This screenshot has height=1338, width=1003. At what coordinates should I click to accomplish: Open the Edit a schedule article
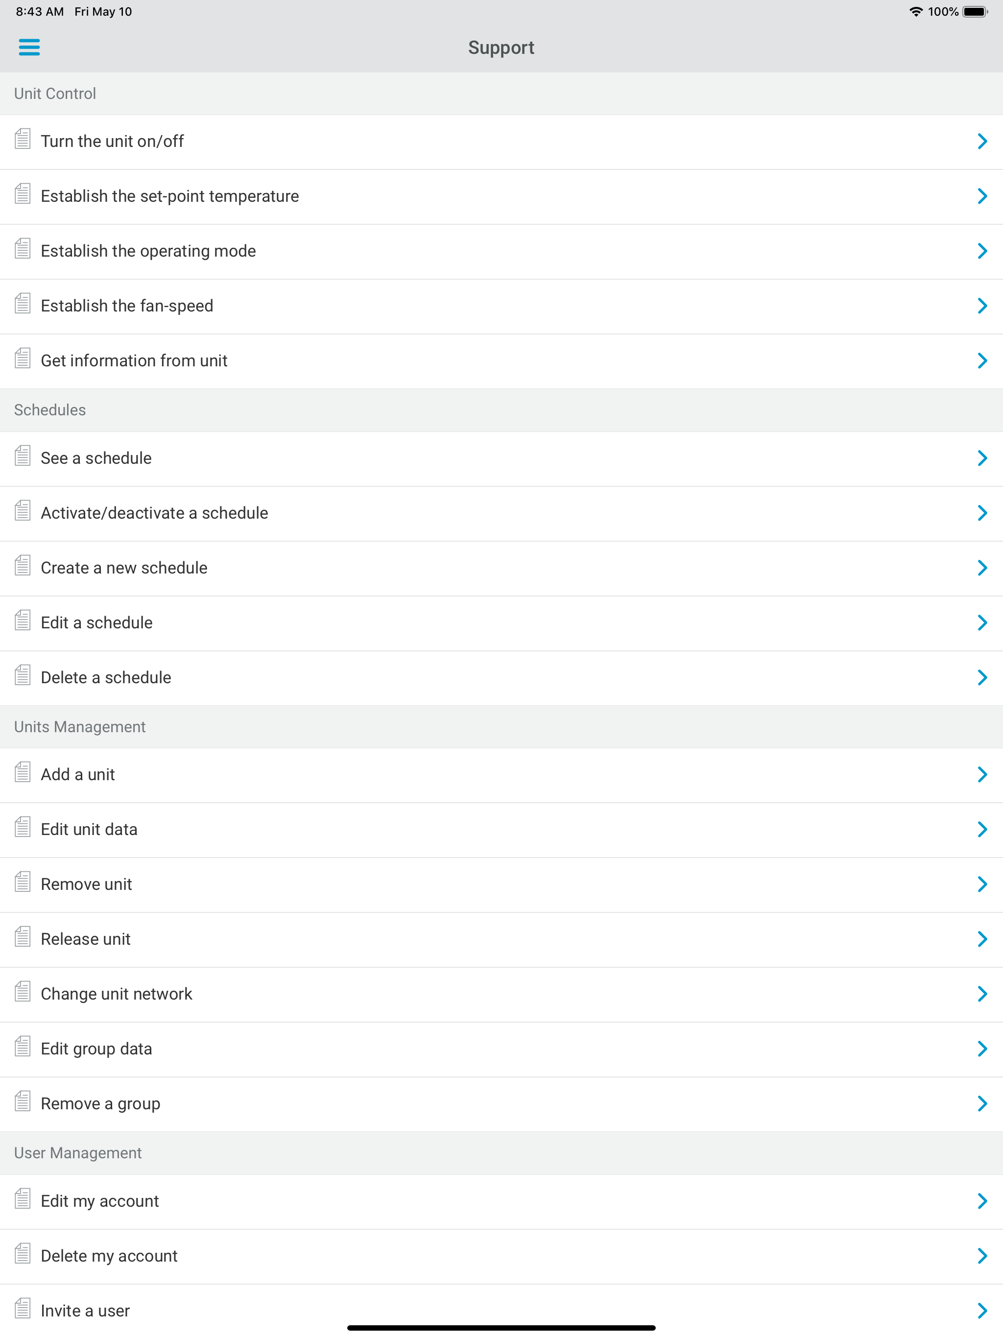click(501, 623)
